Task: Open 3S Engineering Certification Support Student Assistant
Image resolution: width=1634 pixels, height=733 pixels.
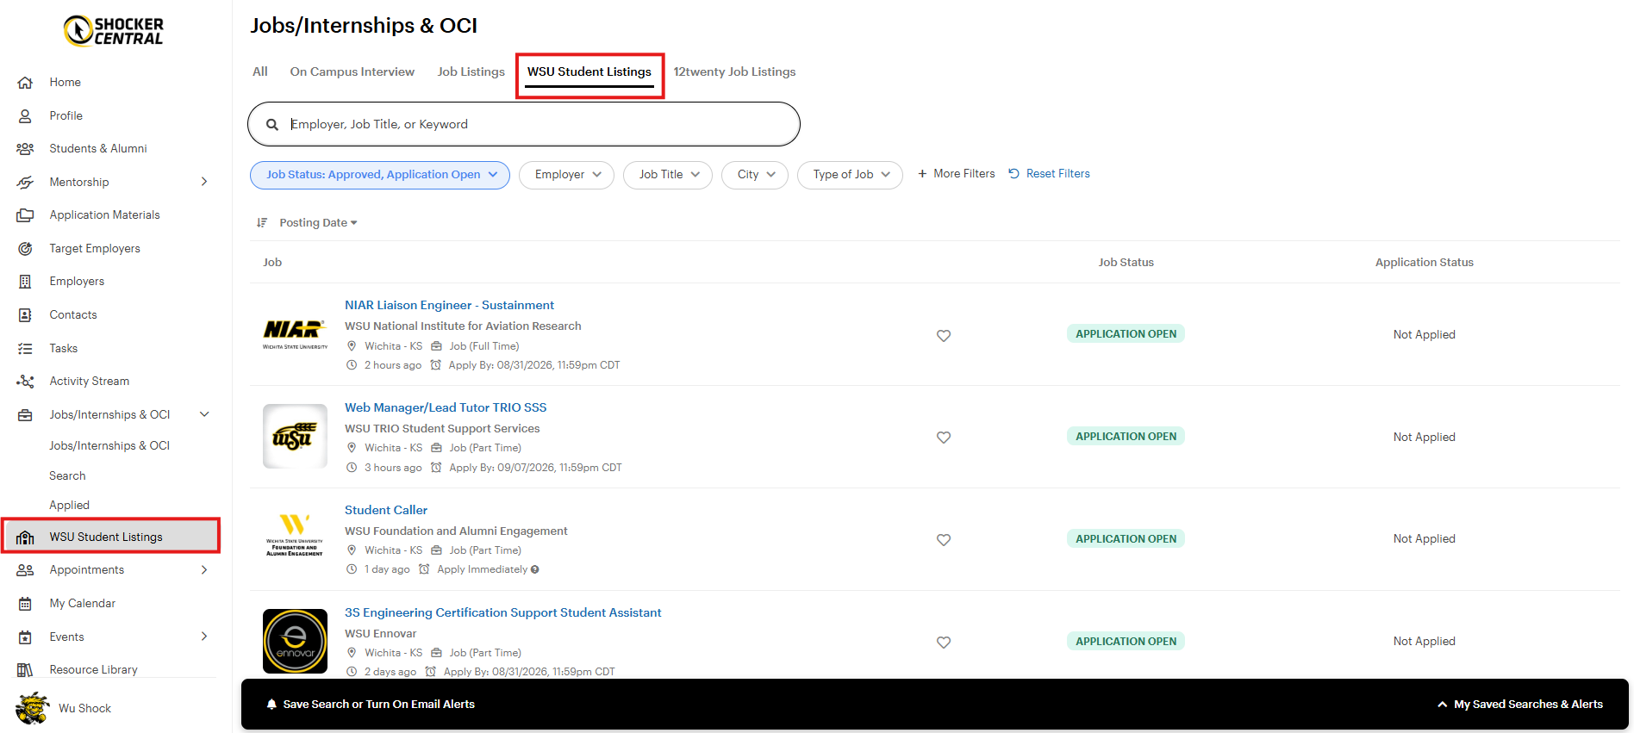Action: pyautogui.click(x=503, y=613)
